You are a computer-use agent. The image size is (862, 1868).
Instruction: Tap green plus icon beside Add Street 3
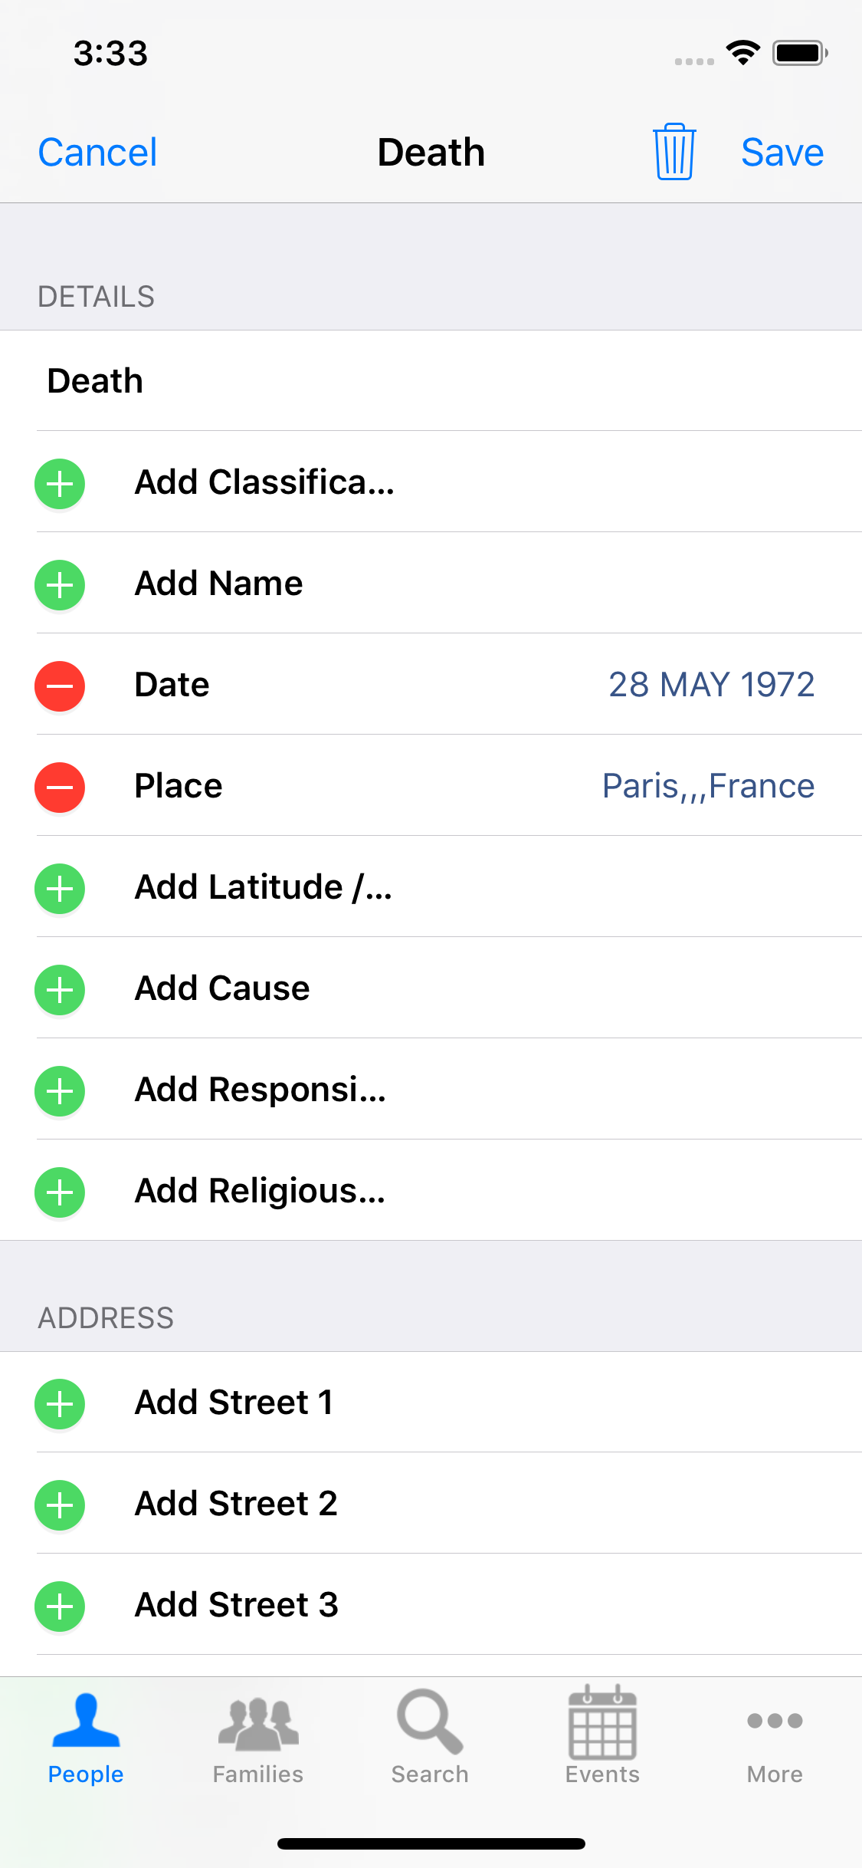click(60, 1607)
